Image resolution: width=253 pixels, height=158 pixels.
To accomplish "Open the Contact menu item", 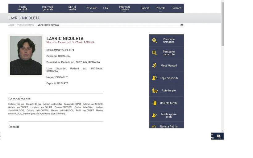I will point(176,8).
